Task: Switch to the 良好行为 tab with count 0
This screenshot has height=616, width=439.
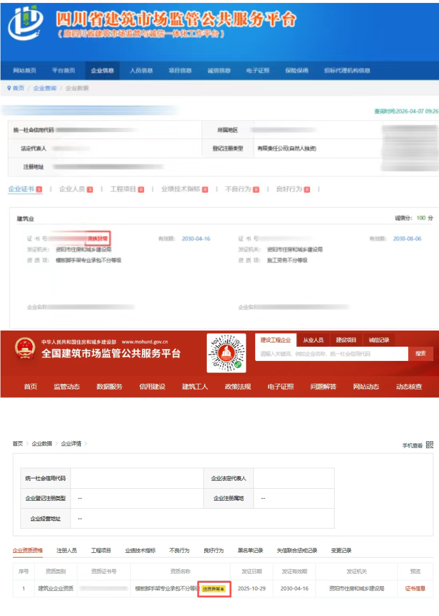Action: (x=293, y=189)
